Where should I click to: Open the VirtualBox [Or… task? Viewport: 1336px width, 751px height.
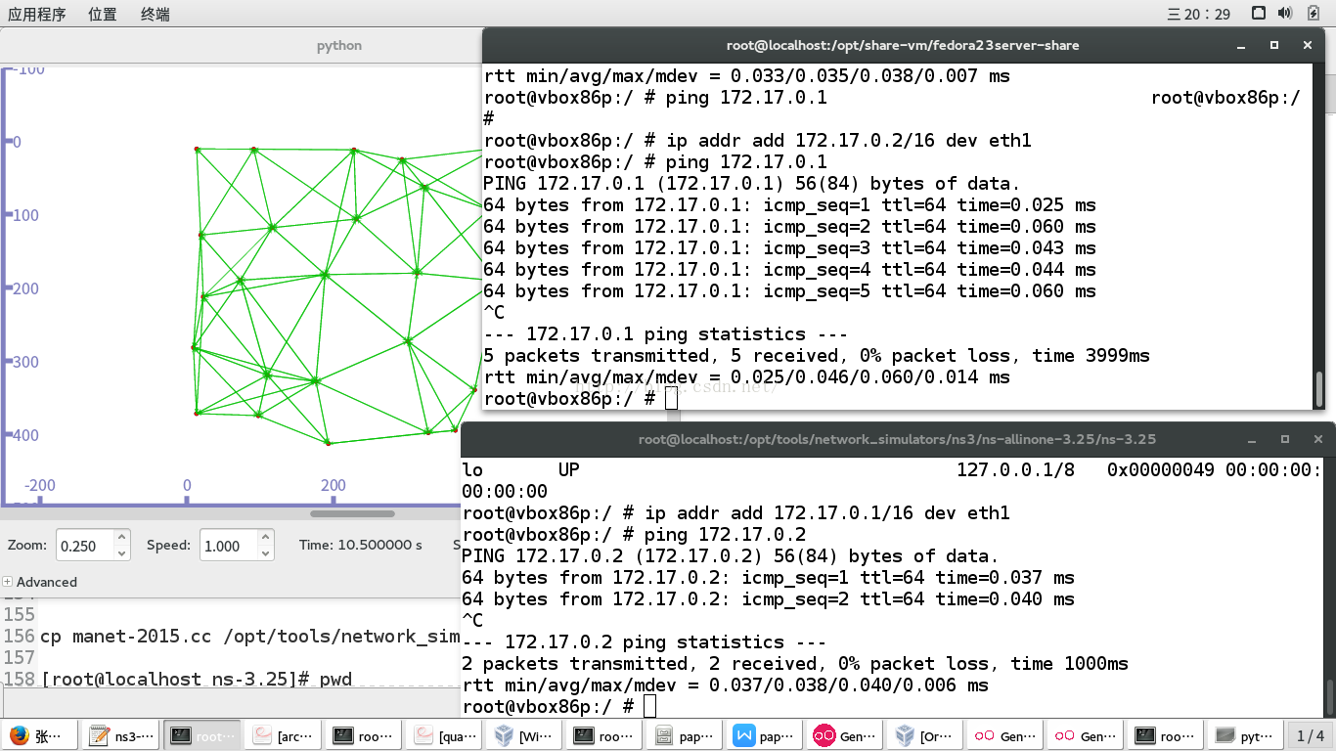(926, 736)
